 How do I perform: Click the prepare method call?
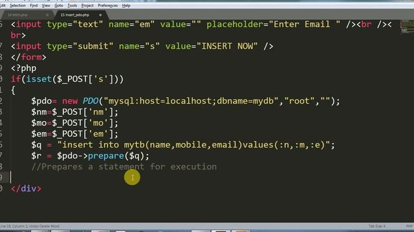(106, 156)
